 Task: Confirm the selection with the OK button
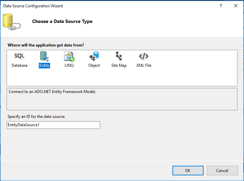[x=188, y=170]
